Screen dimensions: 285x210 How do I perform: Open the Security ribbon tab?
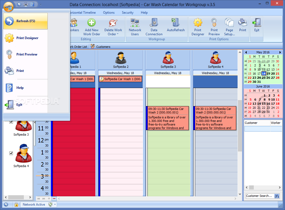(x=128, y=13)
